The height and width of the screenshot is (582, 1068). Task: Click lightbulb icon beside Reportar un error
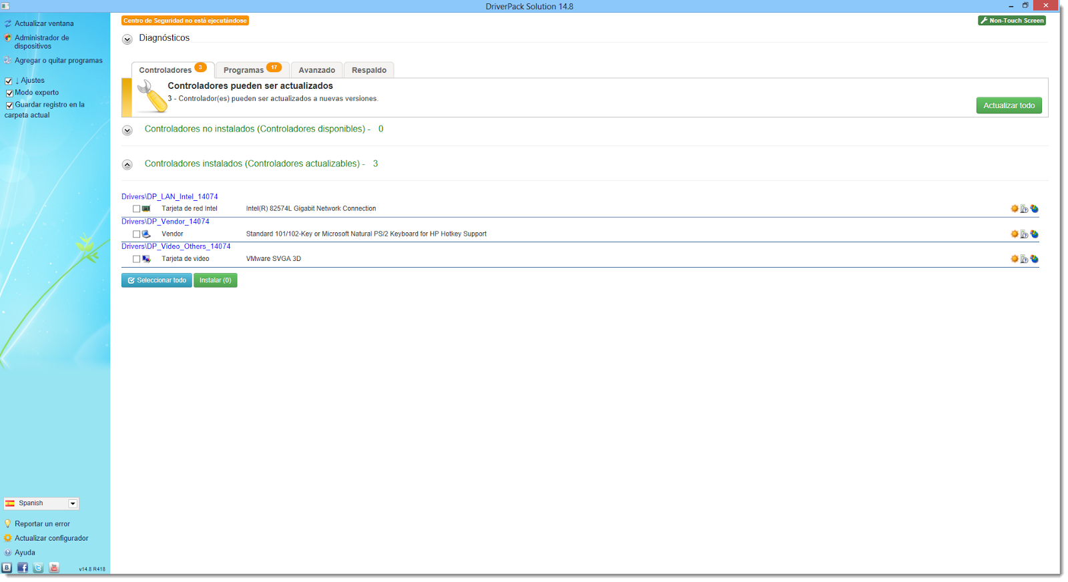click(8, 524)
